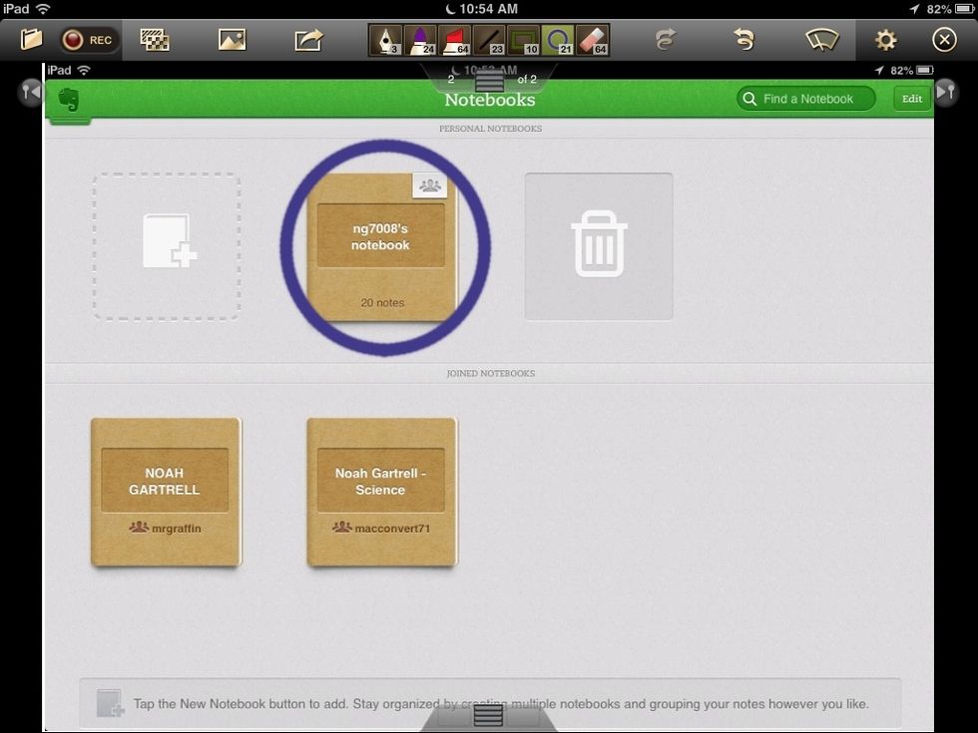
Task: Select the straight Line tool
Action: coord(489,39)
